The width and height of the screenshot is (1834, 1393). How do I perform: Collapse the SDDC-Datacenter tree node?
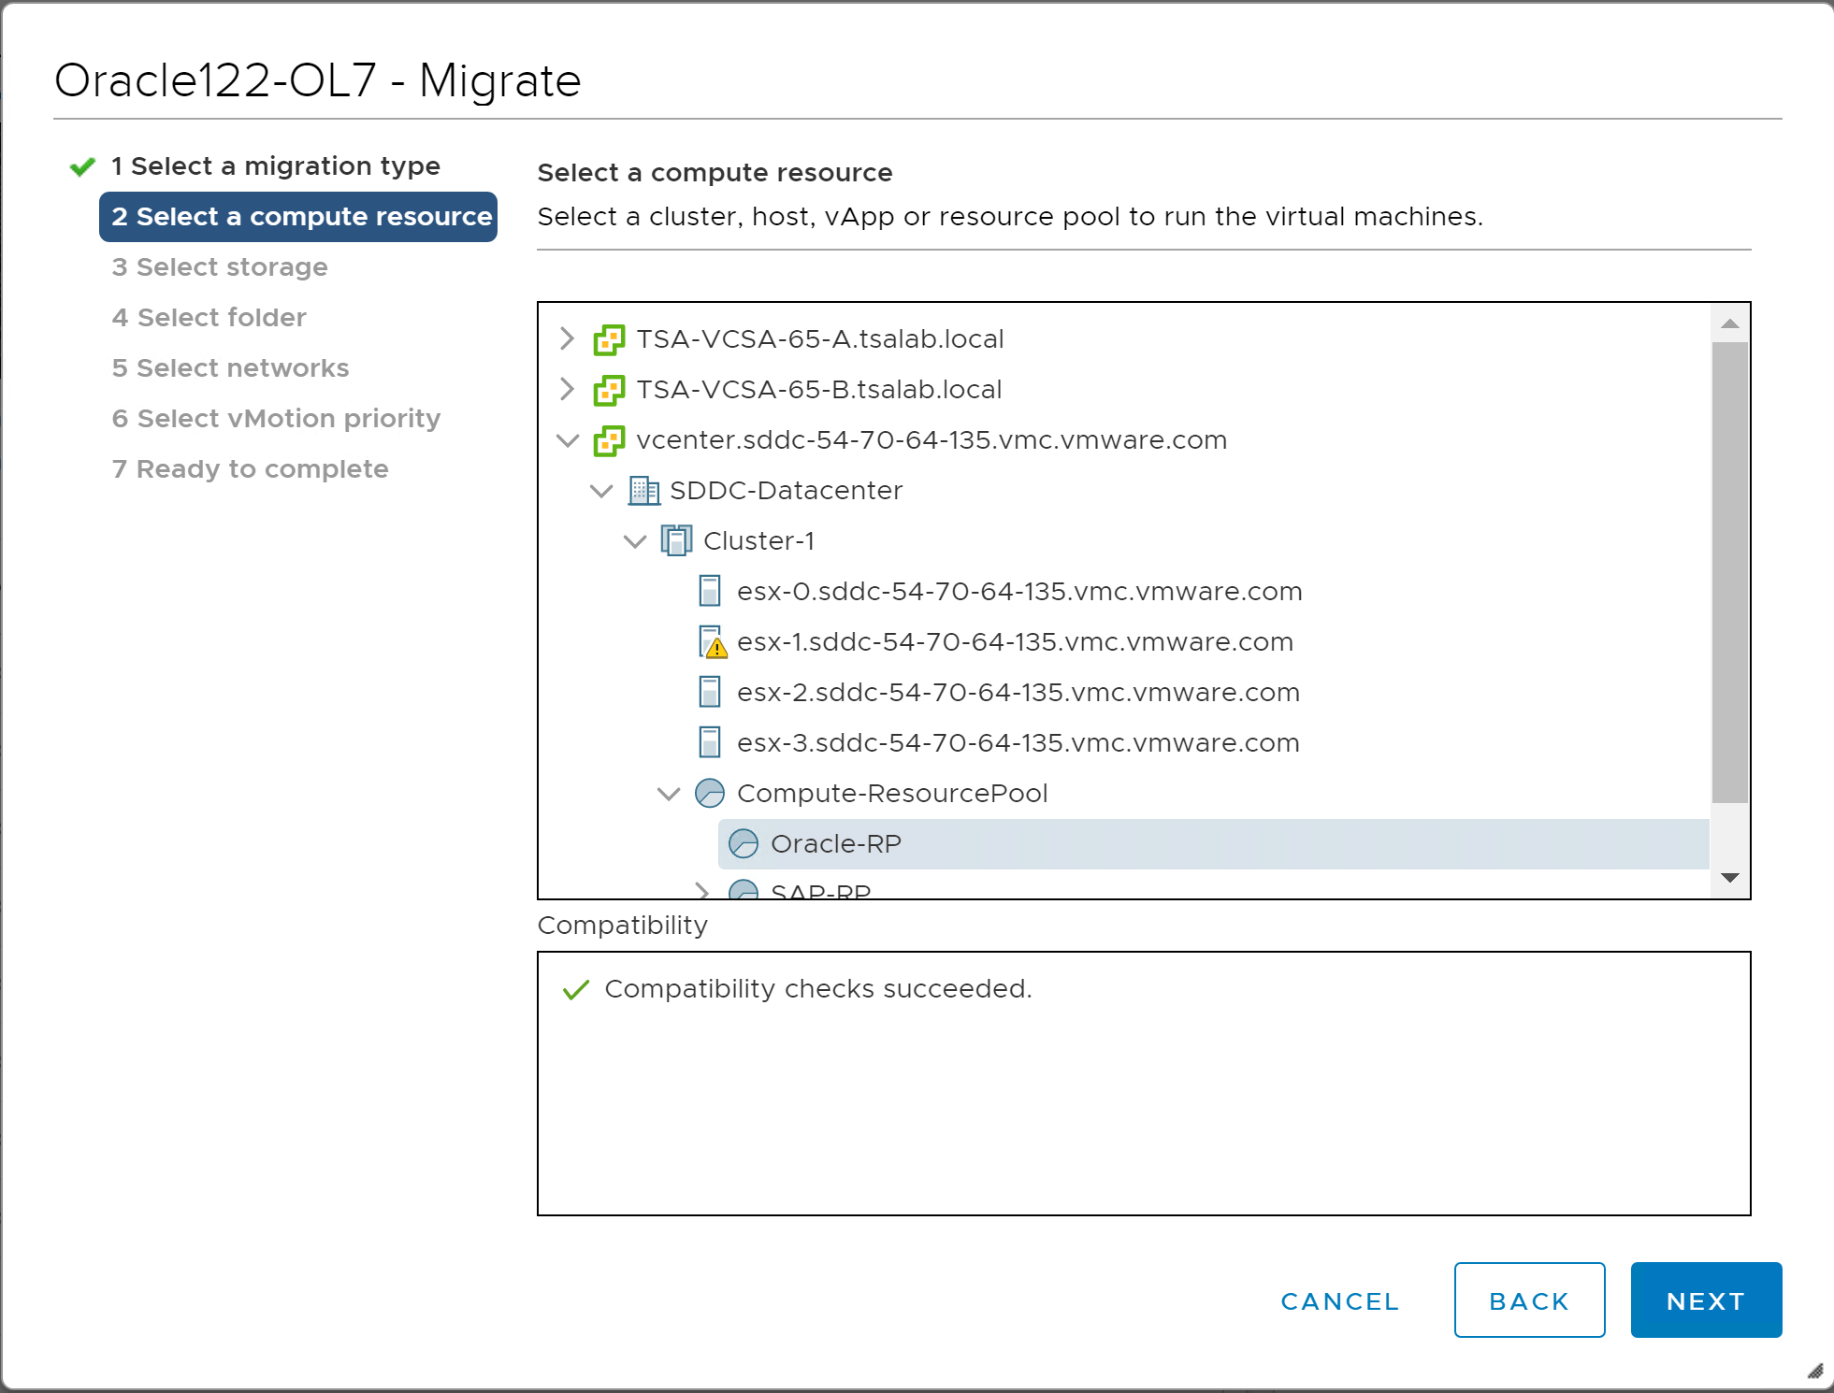601,491
